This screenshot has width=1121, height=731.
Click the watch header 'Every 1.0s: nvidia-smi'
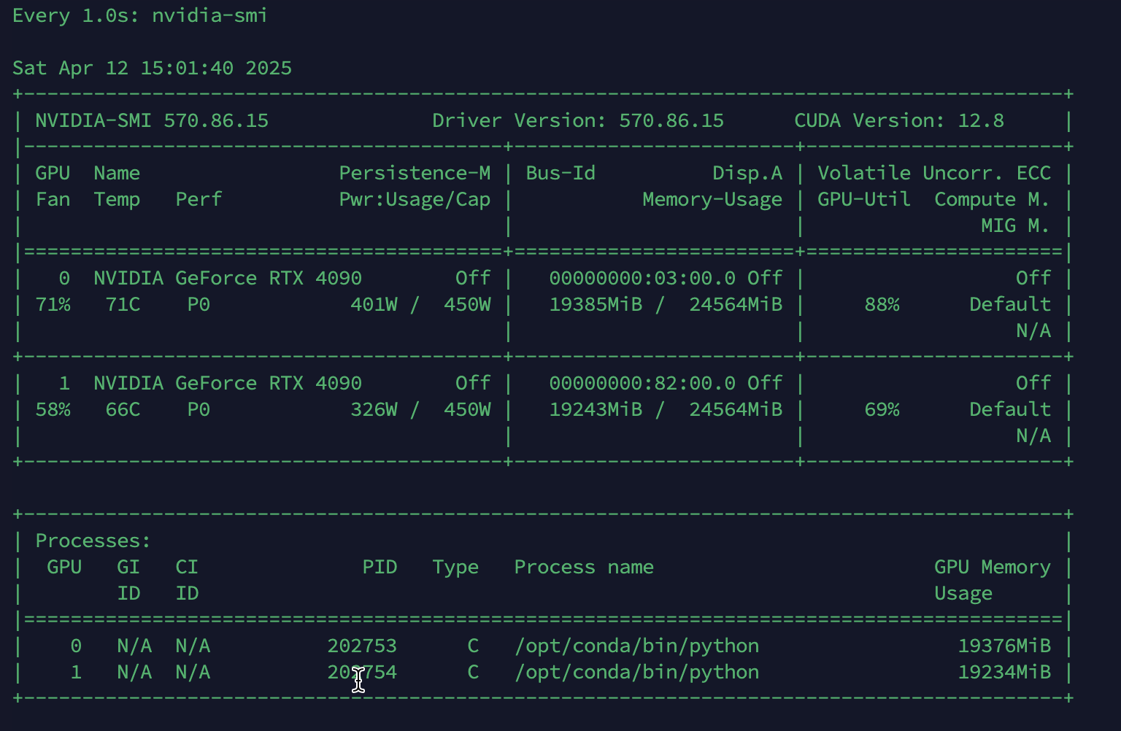click(x=140, y=15)
